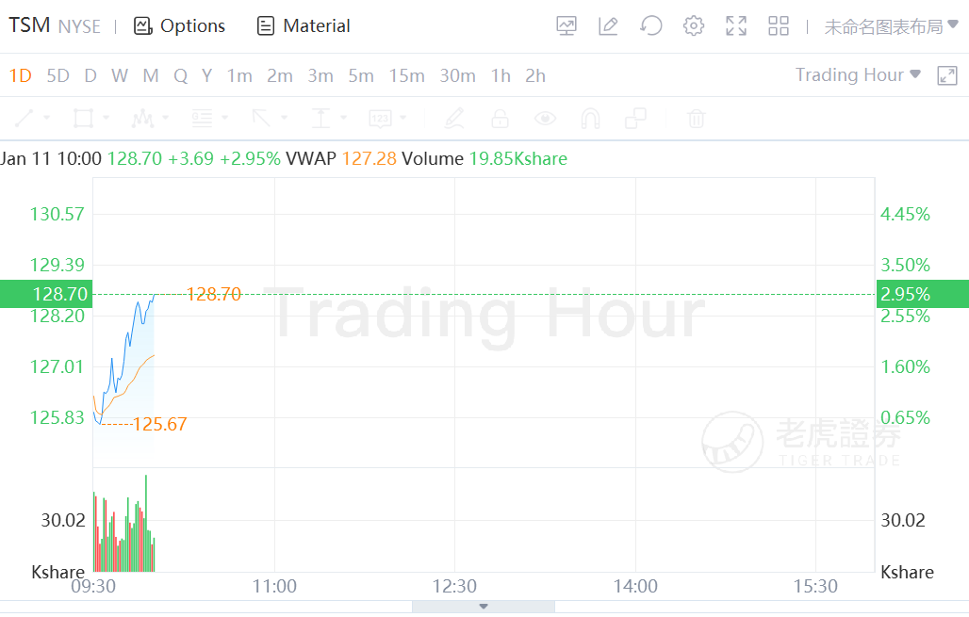The height and width of the screenshot is (617, 969).
Task: Select the 15m interval tab
Action: 406,75
